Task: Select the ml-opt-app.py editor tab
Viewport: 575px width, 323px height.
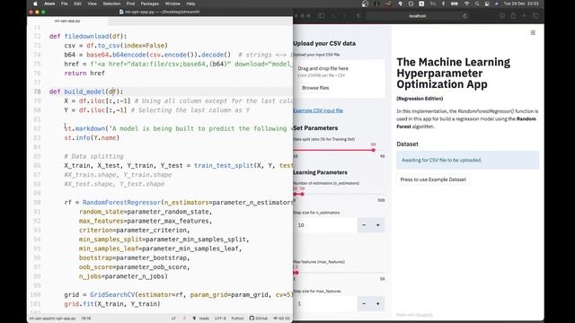Action: 67,21
